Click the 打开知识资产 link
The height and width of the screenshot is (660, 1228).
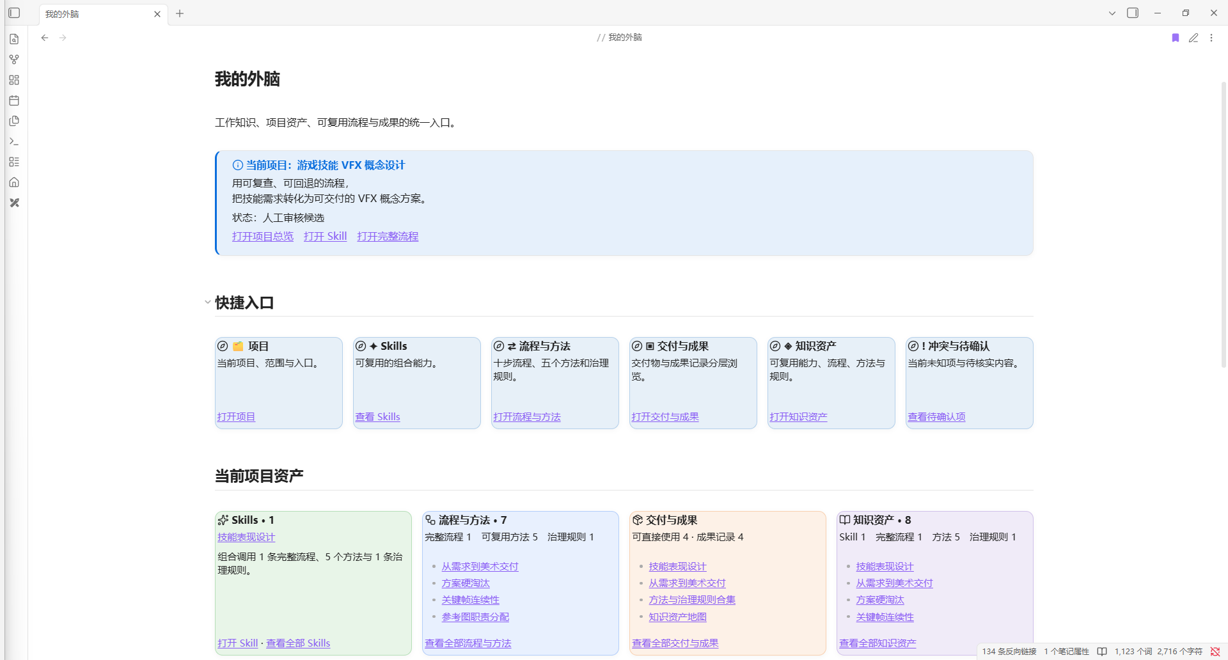click(798, 417)
